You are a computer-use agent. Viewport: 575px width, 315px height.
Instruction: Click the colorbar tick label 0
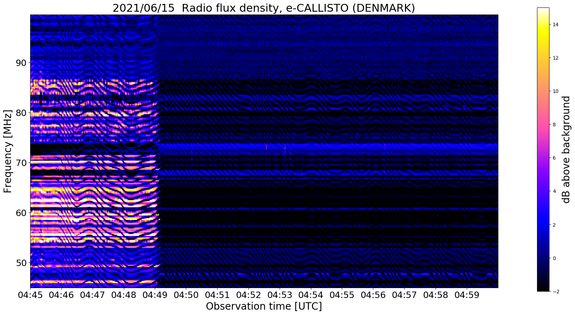[x=554, y=258]
